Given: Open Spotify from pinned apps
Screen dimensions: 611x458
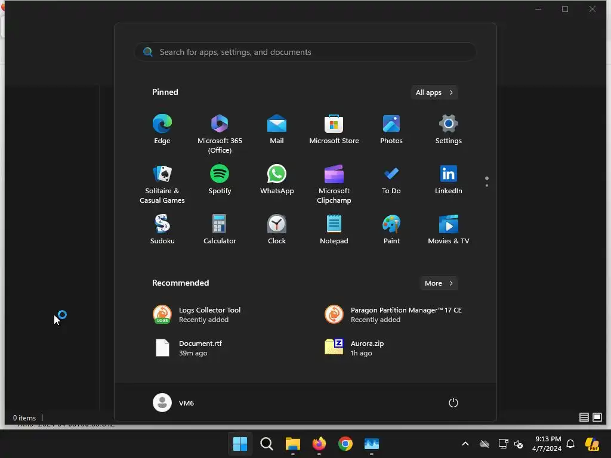Looking at the screenshot, I should [x=220, y=179].
